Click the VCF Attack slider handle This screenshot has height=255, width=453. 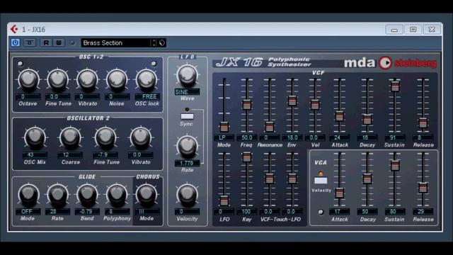coord(339,116)
